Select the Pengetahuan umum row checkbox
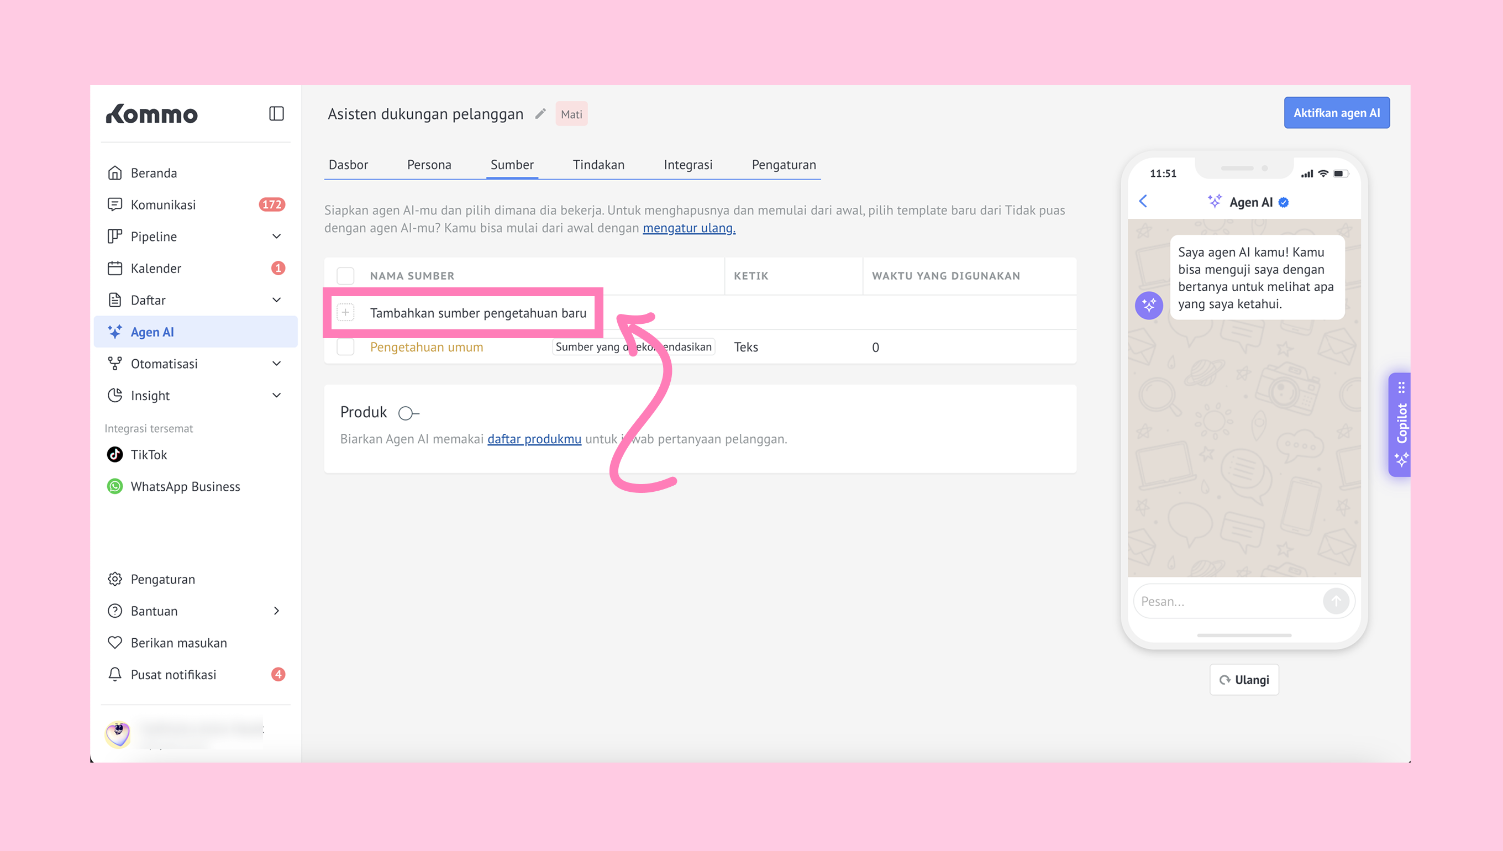1503x851 pixels. click(x=345, y=347)
